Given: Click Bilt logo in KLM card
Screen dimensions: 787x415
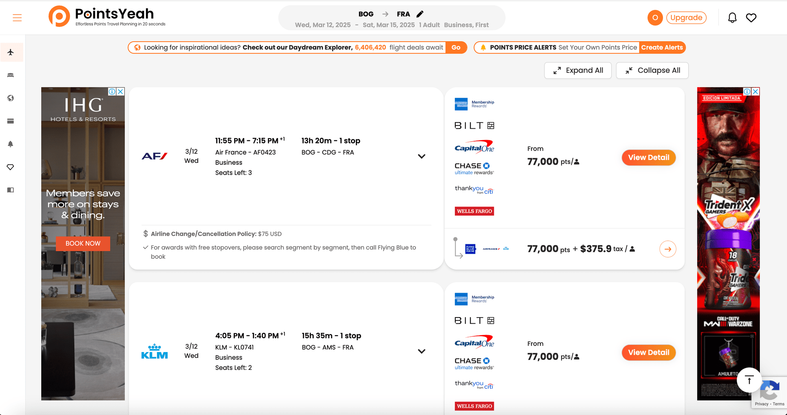Looking at the screenshot, I should tap(474, 321).
